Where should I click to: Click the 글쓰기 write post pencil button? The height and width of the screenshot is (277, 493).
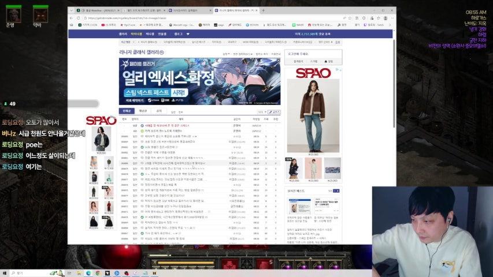point(275,112)
